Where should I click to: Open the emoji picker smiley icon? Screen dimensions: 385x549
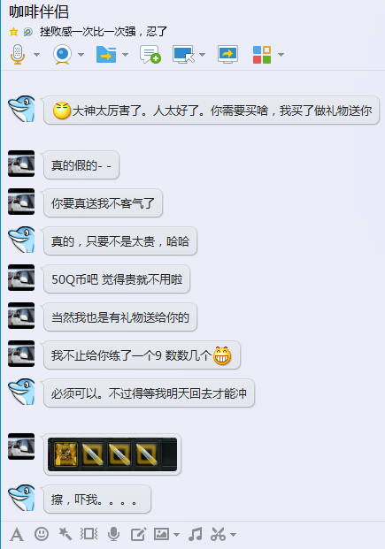tap(42, 534)
